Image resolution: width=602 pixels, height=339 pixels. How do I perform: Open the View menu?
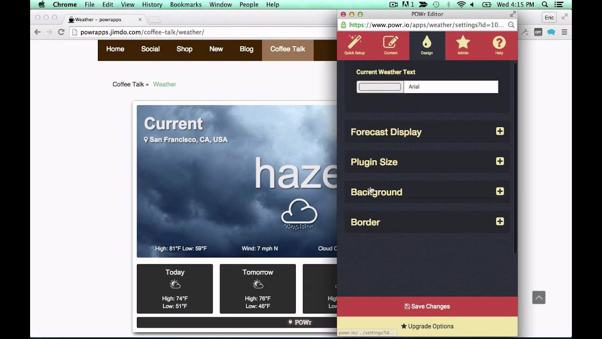point(127,5)
